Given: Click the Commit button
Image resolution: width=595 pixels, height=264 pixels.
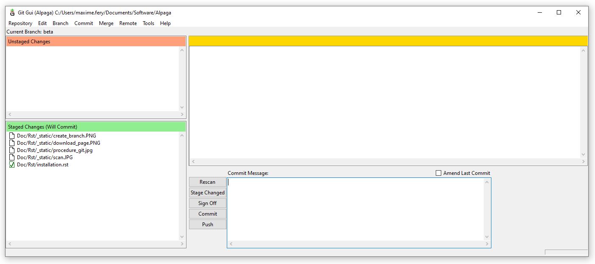Looking at the screenshot, I should point(208,214).
